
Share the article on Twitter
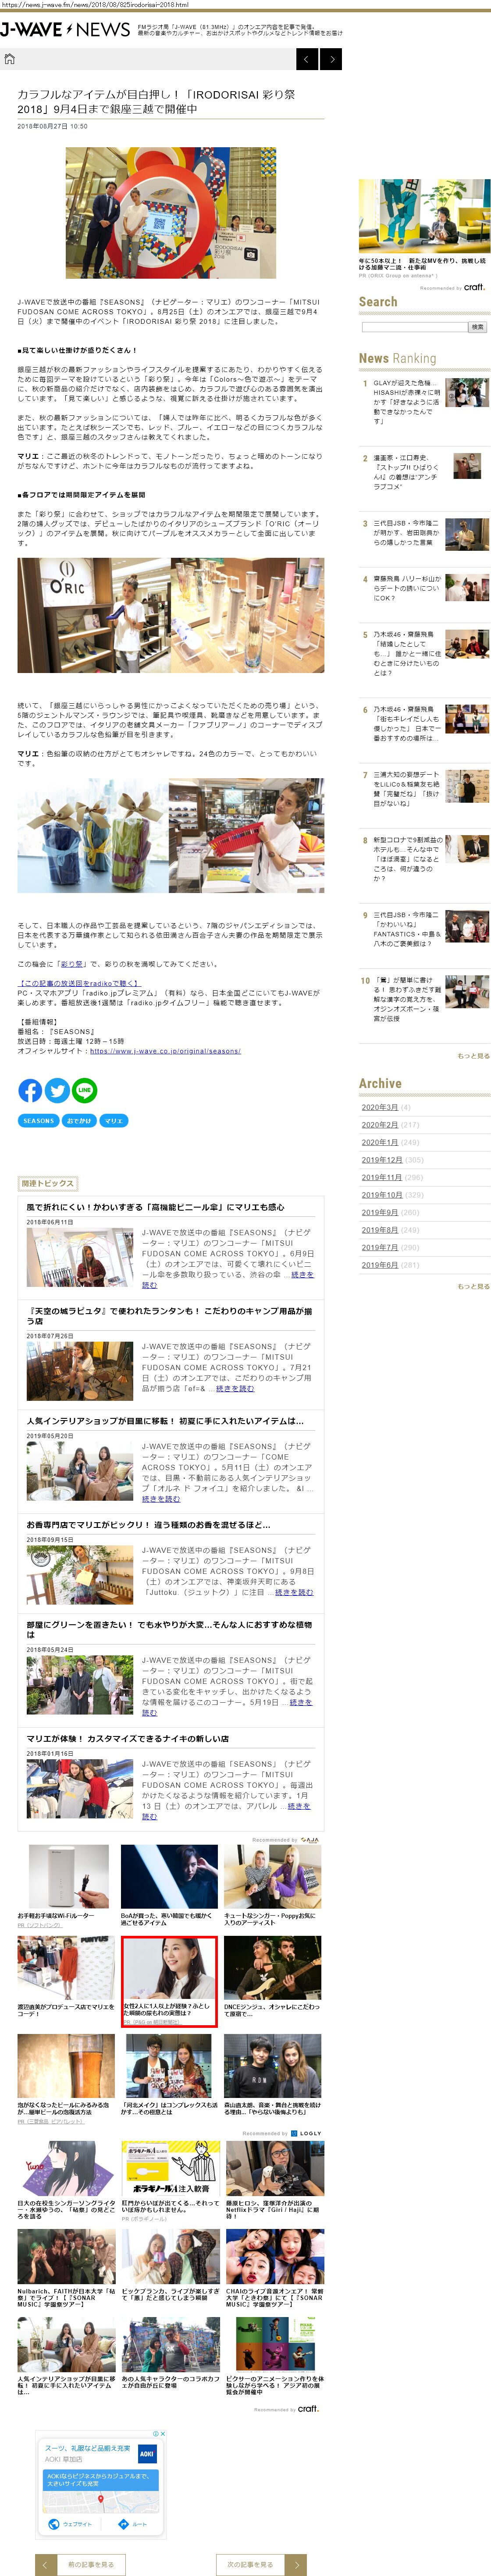point(57,1090)
